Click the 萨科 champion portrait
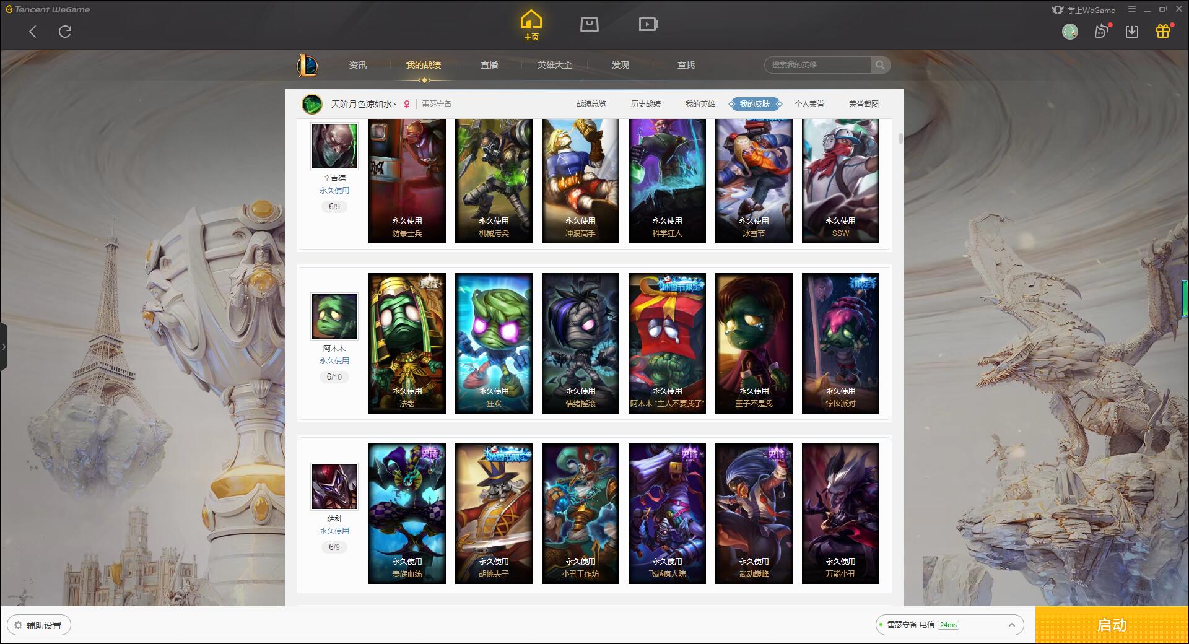This screenshot has height=644, width=1189. tap(334, 487)
